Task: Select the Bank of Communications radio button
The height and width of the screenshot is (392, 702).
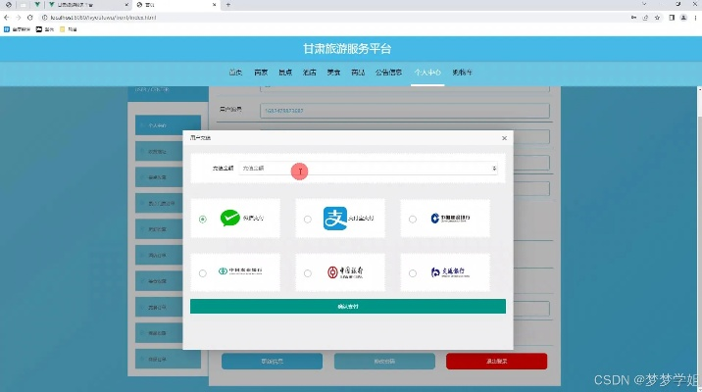Action: pos(413,273)
